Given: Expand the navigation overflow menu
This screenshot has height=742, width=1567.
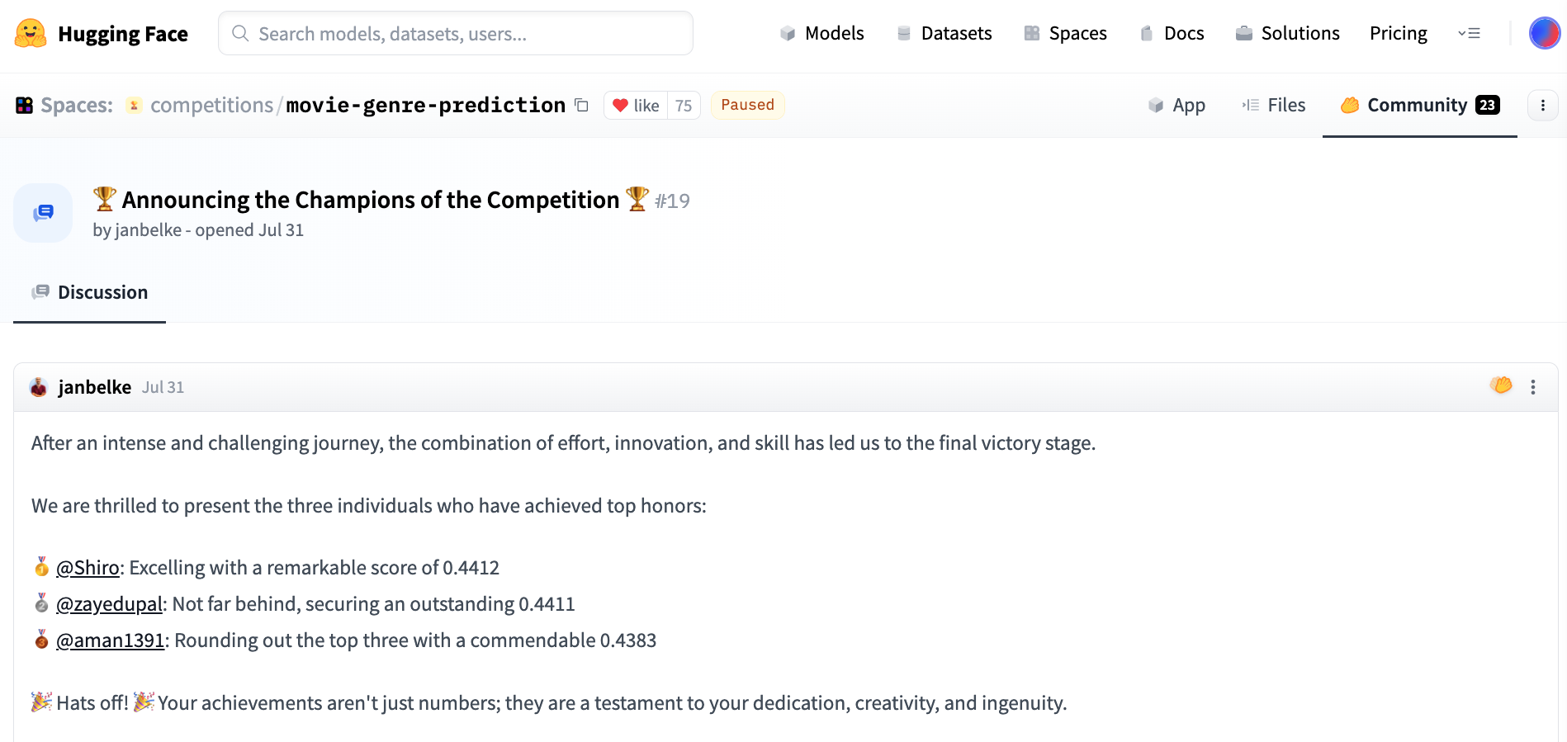Looking at the screenshot, I should [1469, 34].
